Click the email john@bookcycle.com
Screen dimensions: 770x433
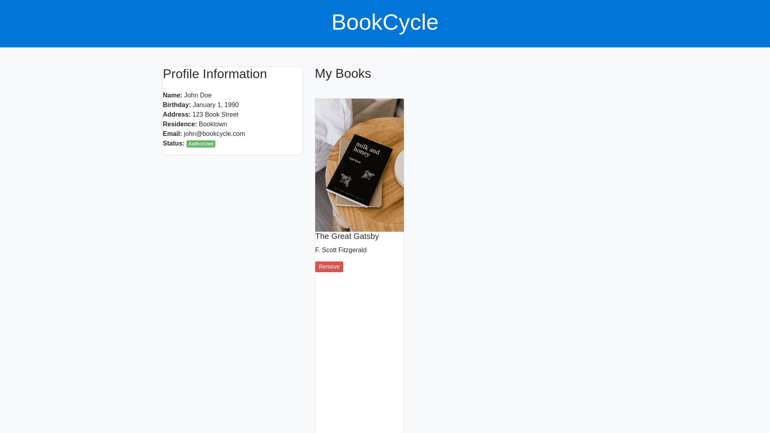coord(214,134)
